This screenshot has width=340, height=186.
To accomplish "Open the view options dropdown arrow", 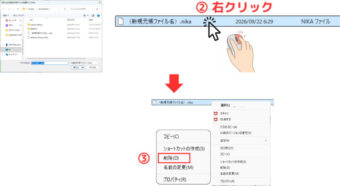I will (88, 16).
